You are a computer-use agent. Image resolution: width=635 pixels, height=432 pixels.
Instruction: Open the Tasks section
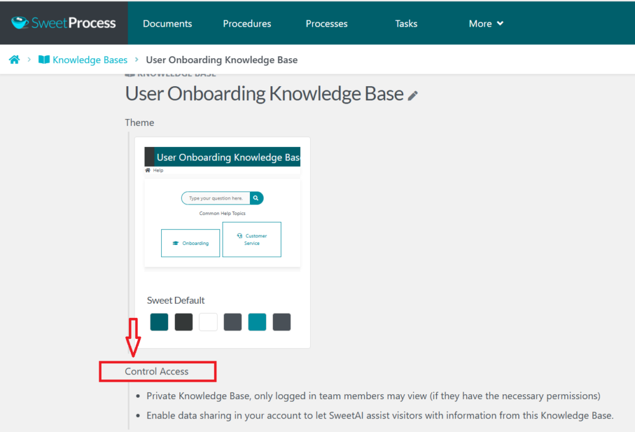click(x=406, y=24)
